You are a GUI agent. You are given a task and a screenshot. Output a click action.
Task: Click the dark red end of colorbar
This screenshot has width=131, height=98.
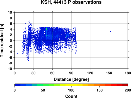point(125,85)
